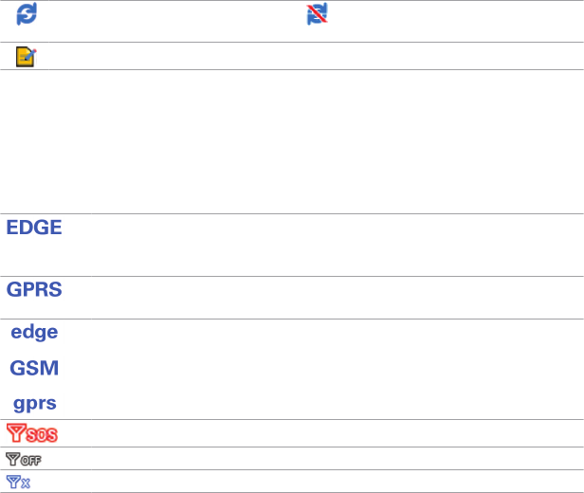This screenshot has width=584, height=493.
Task: Click the red SOS antenna icon
Action: click(32, 433)
